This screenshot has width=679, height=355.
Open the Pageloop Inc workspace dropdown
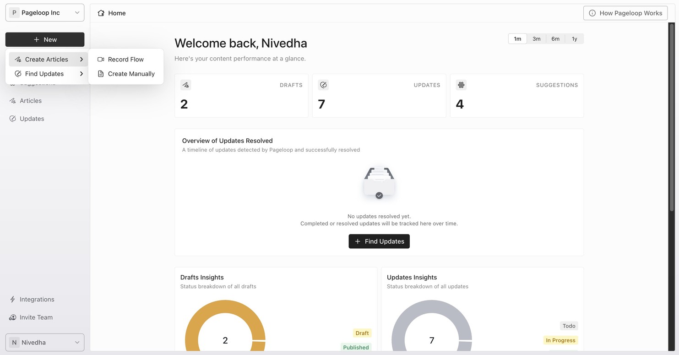(x=45, y=13)
